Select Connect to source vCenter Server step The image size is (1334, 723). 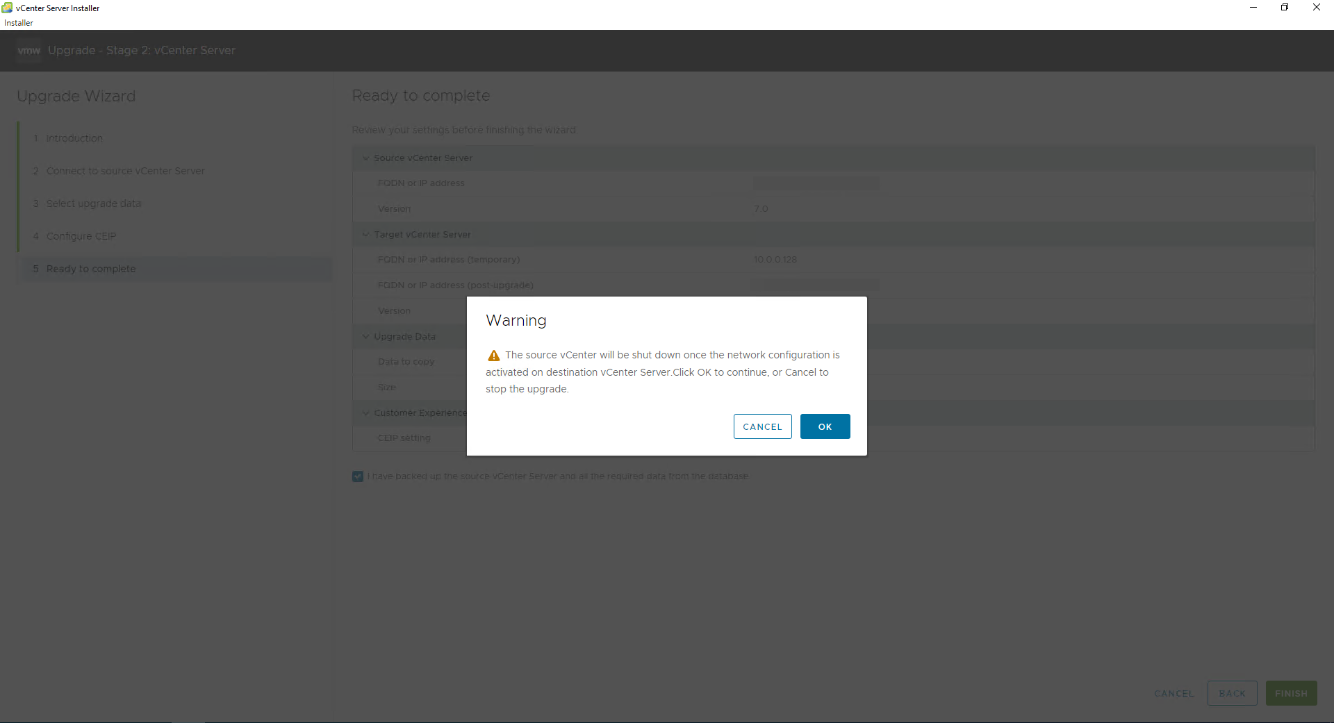[x=125, y=171]
